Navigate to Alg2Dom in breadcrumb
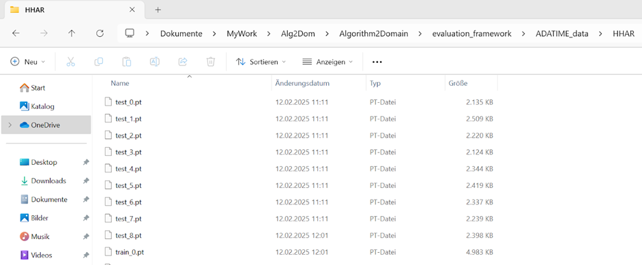642x265 pixels. [297, 34]
